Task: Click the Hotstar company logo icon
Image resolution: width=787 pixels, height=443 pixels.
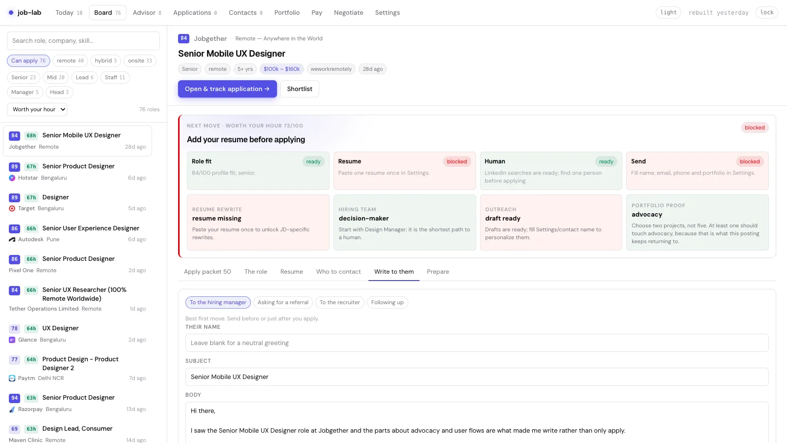Action: [12, 178]
